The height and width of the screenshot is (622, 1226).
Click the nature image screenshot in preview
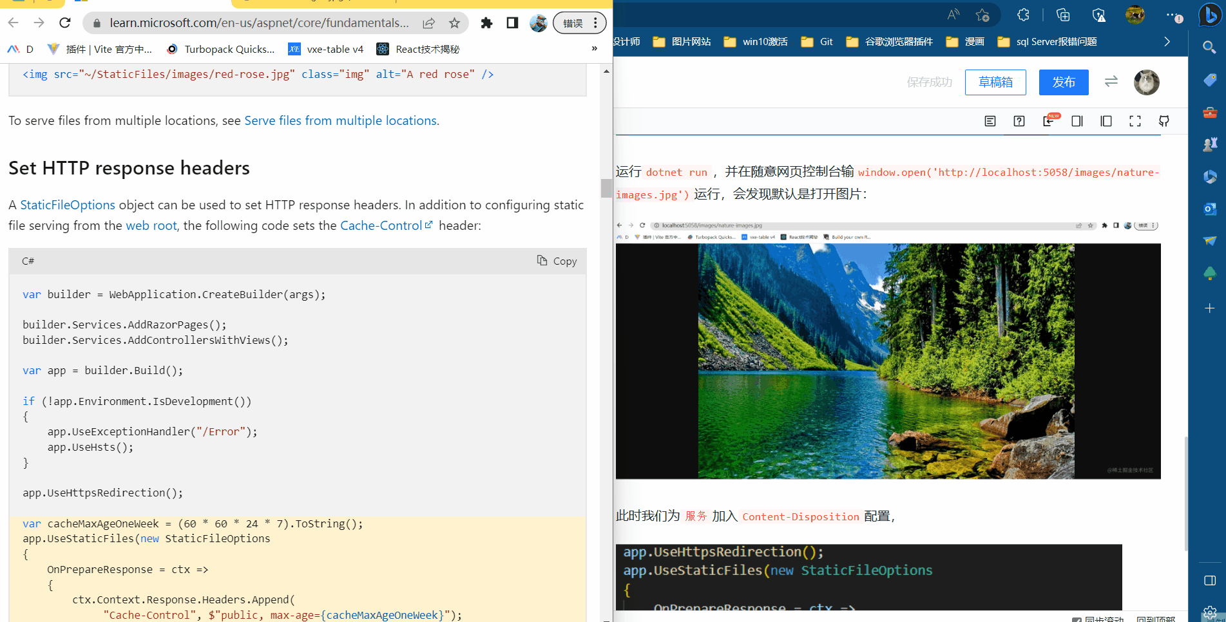pyautogui.click(x=888, y=350)
